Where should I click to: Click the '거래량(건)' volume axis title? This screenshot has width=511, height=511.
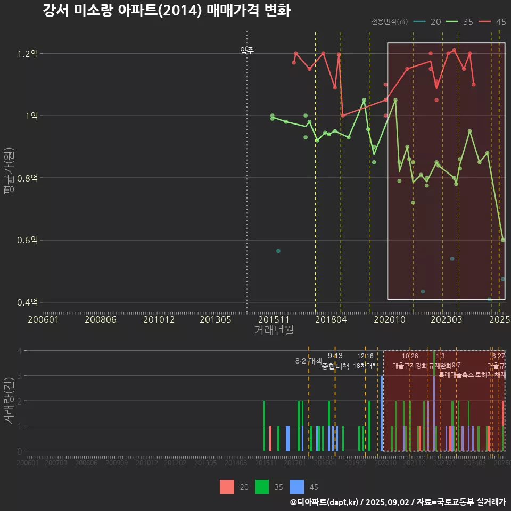click(9, 401)
